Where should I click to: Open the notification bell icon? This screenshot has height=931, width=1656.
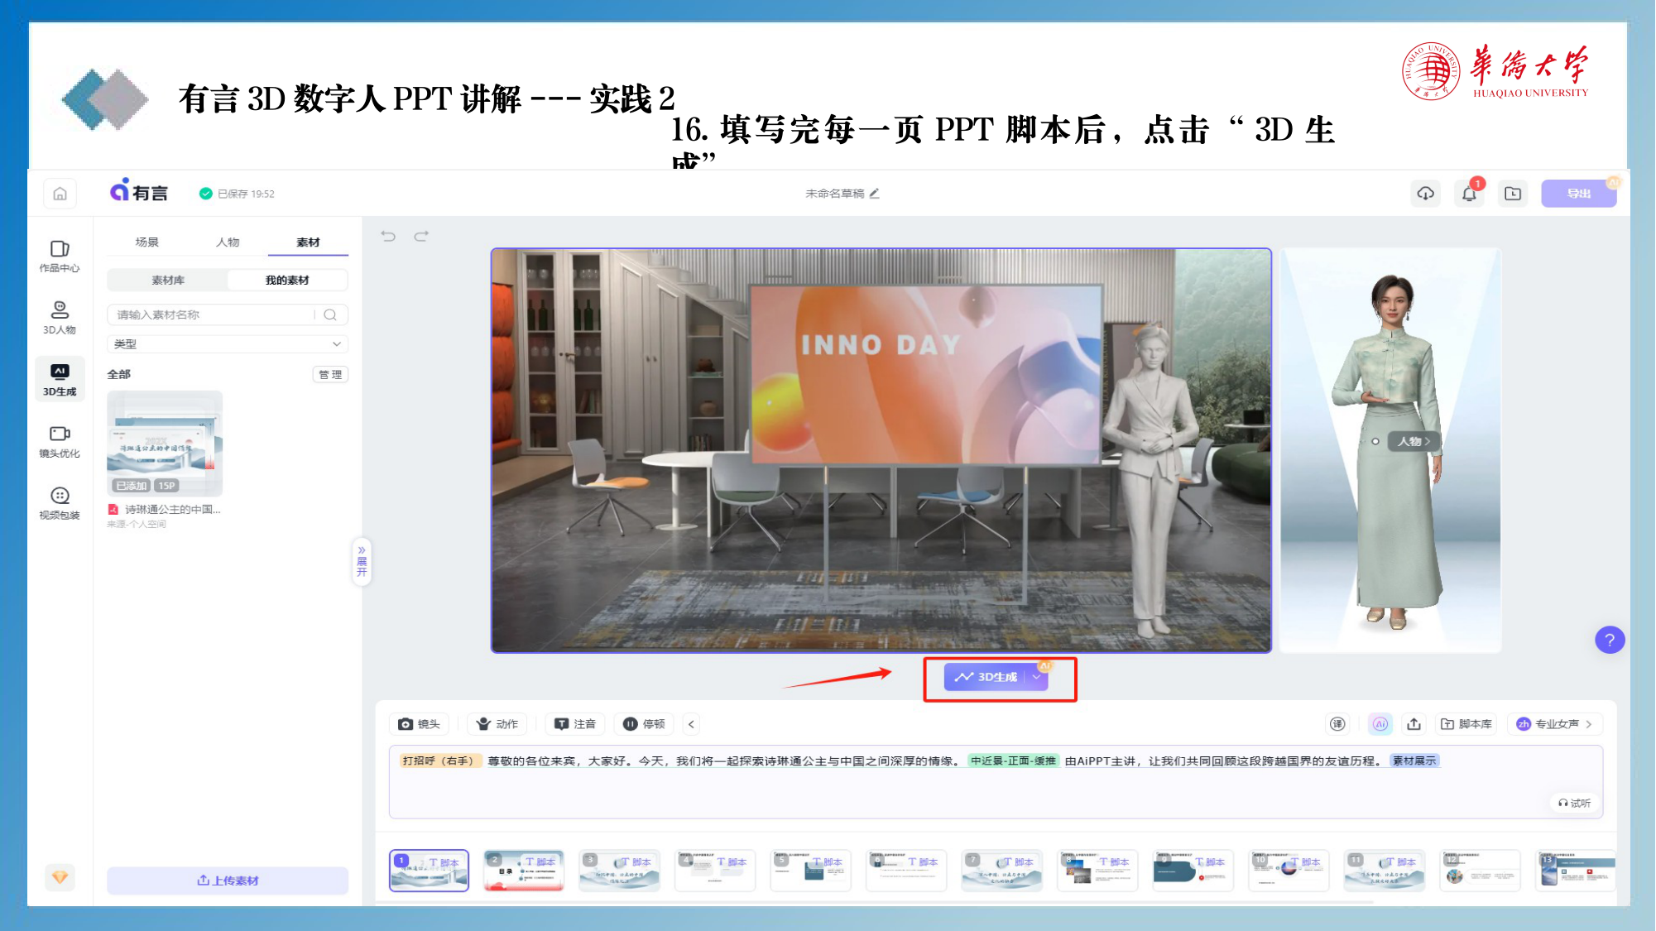click(1469, 194)
